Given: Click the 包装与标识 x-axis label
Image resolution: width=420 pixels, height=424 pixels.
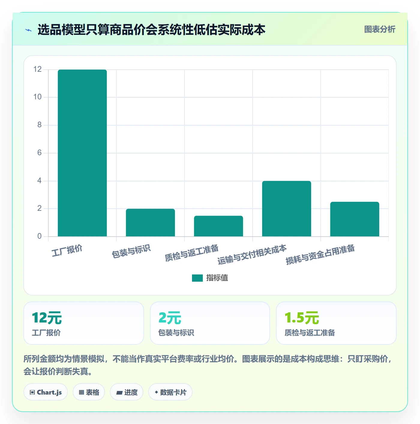Looking at the screenshot, I should click(131, 251).
